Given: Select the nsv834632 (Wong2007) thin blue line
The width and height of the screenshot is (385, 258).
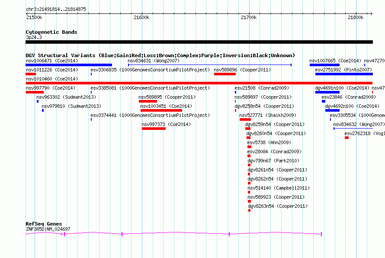Looking at the screenshot, I should coord(353,129).
